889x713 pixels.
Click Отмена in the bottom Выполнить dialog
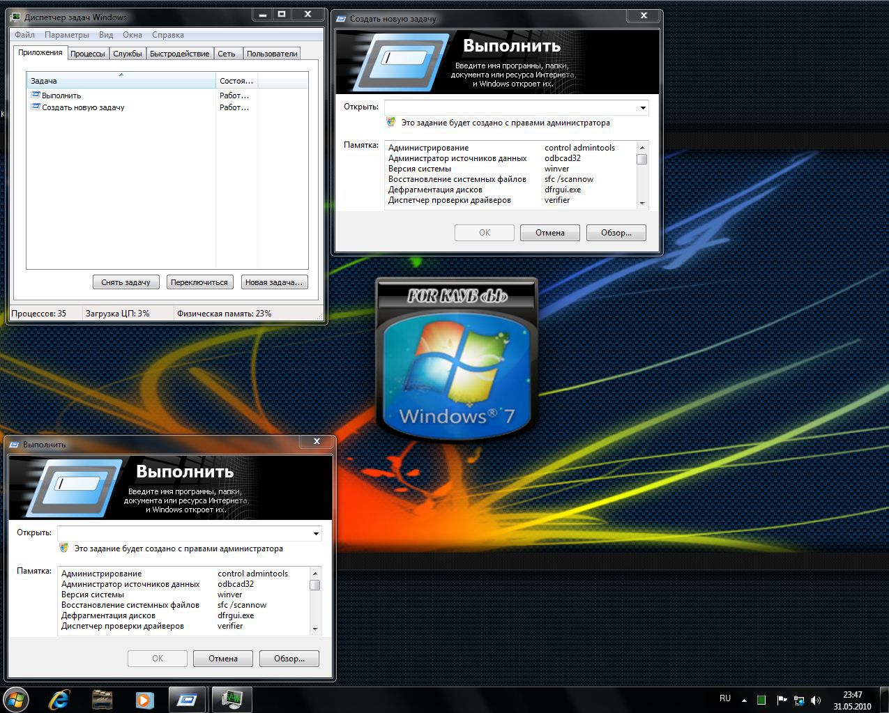[223, 659]
